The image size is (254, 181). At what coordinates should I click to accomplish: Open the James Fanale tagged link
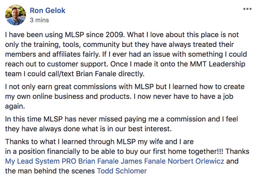pyautogui.click(x=144, y=161)
